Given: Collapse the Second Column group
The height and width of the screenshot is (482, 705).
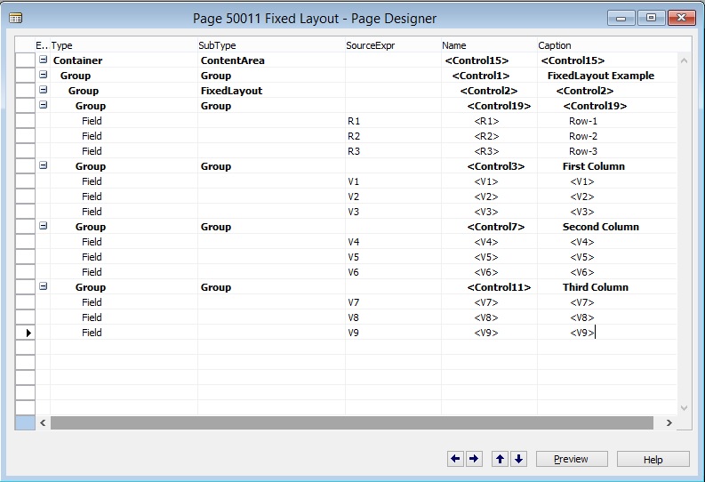Looking at the screenshot, I should point(44,226).
